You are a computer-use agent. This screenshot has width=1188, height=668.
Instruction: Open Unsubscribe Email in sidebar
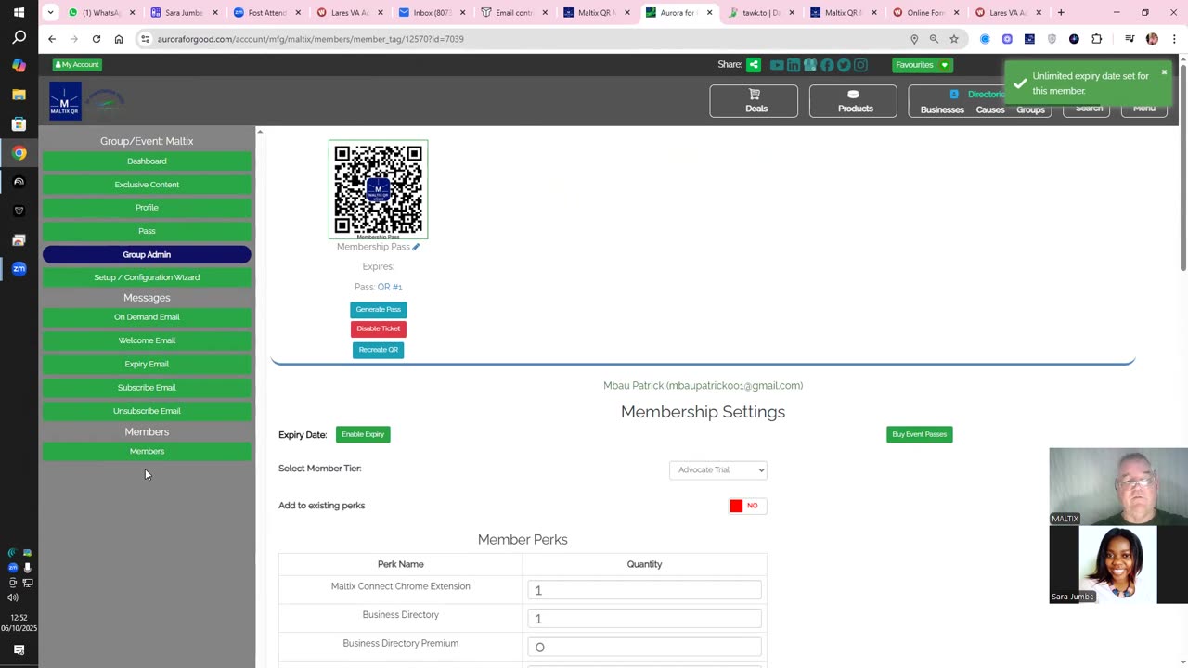click(147, 411)
